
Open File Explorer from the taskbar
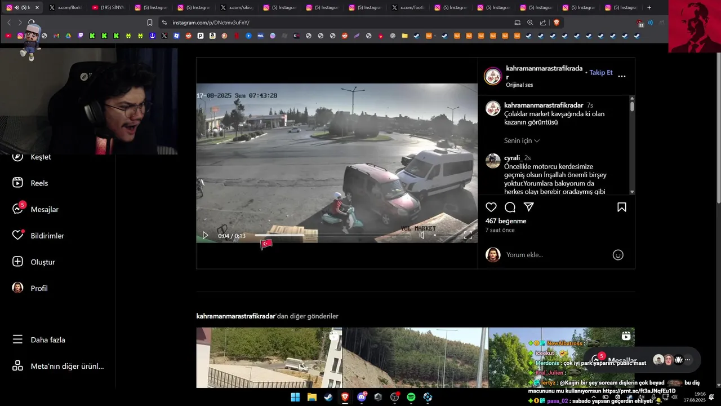pos(311,397)
